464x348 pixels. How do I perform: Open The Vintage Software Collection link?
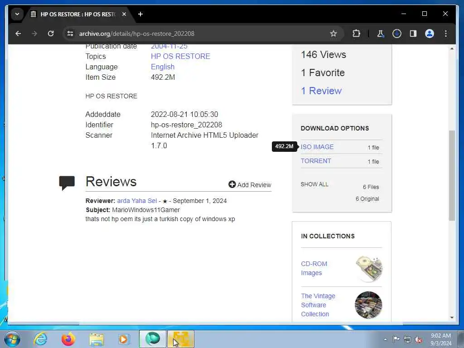point(318,305)
